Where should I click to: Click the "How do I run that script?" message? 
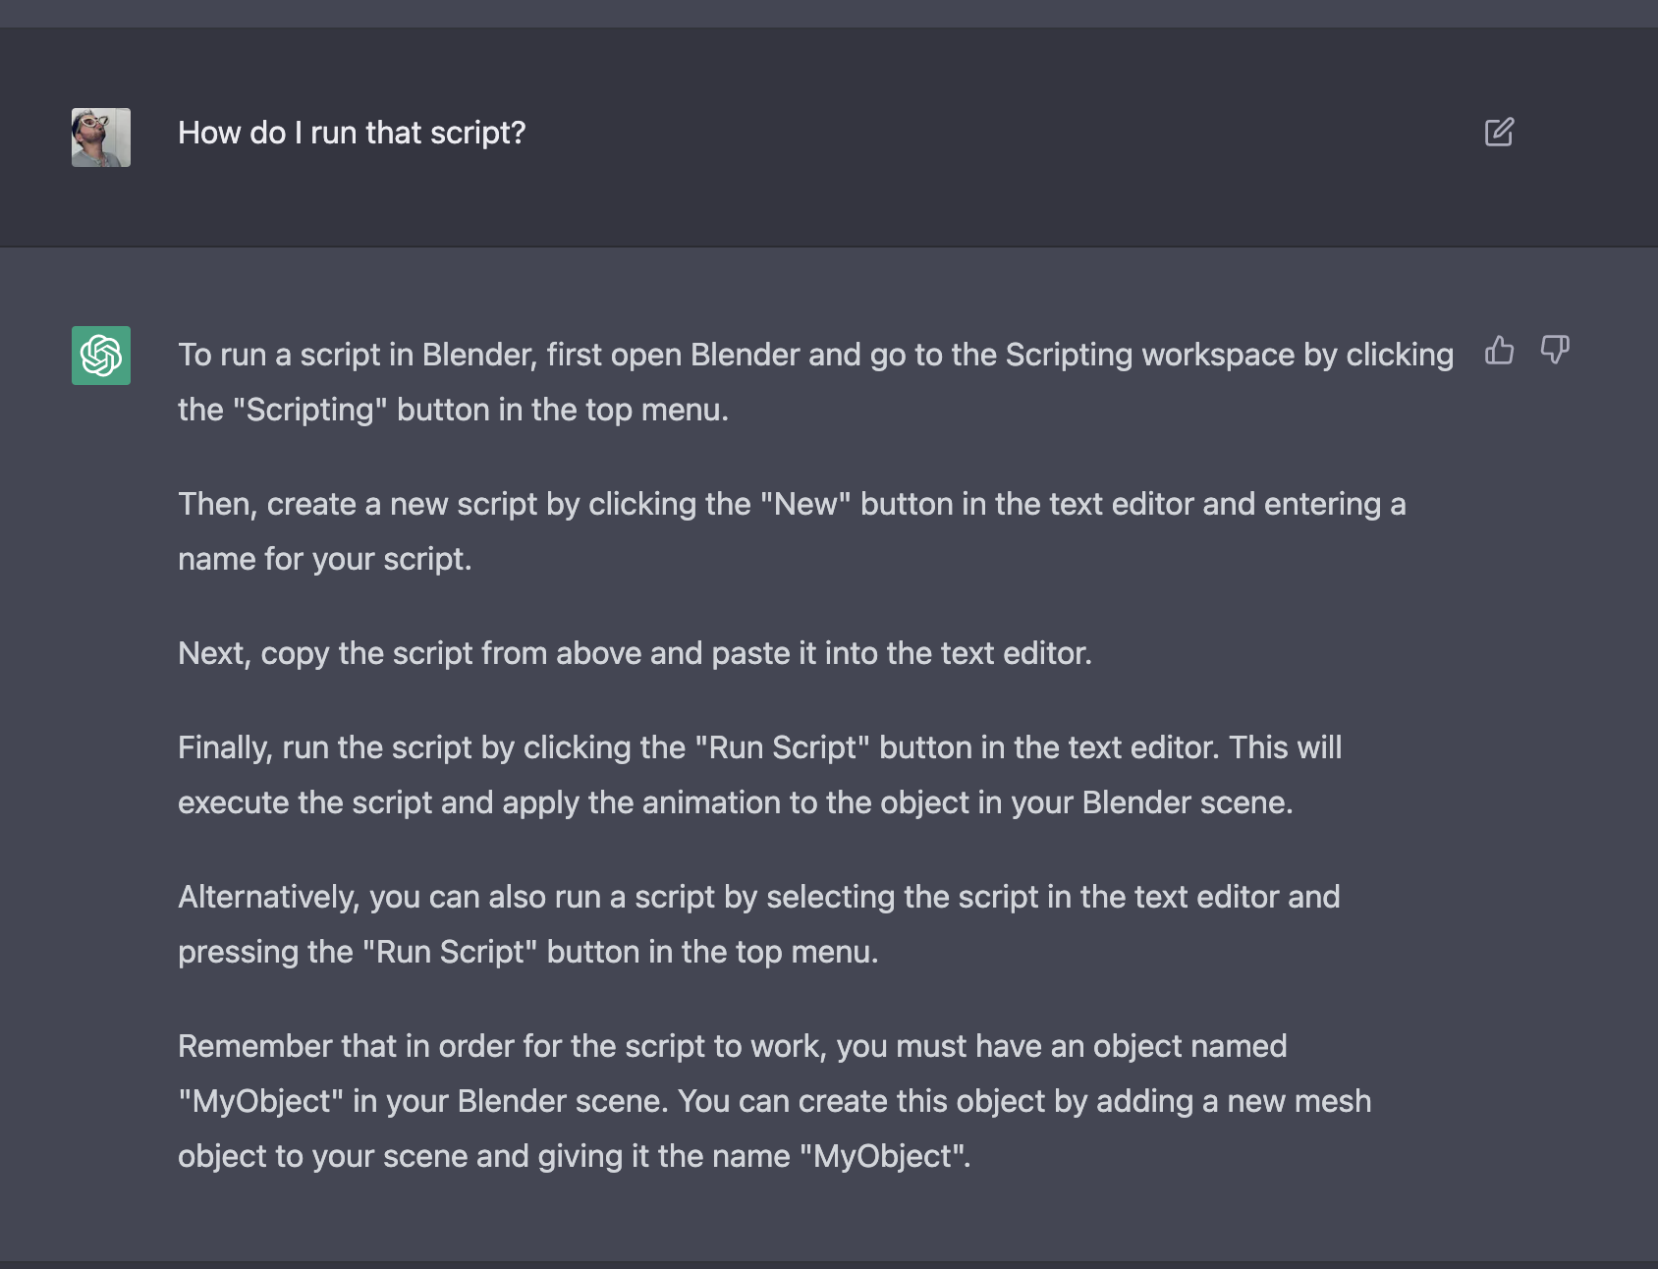pyautogui.click(x=352, y=133)
